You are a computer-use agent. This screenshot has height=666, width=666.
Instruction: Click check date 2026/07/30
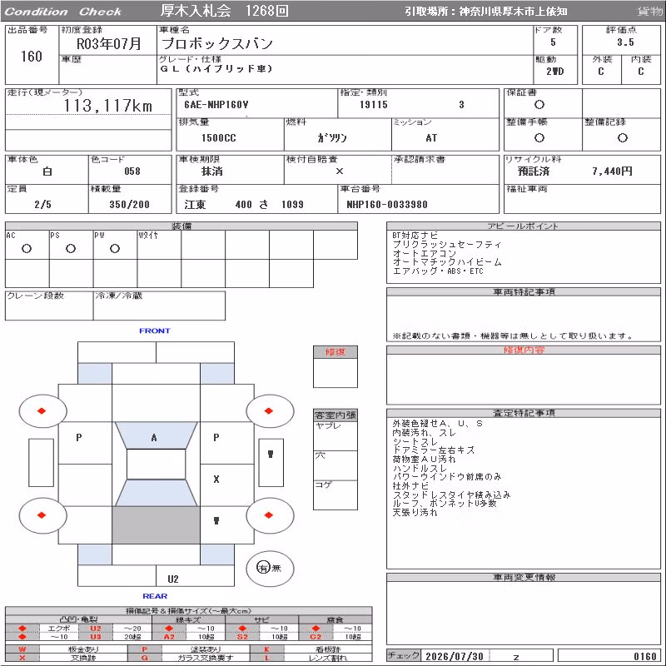click(x=455, y=656)
